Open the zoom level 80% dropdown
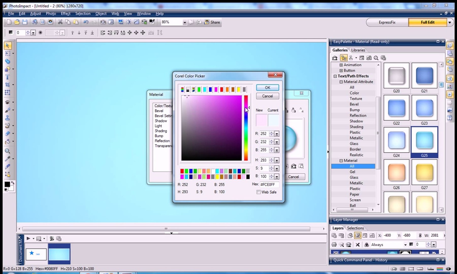The height and width of the screenshot is (274, 457). click(185, 23)
